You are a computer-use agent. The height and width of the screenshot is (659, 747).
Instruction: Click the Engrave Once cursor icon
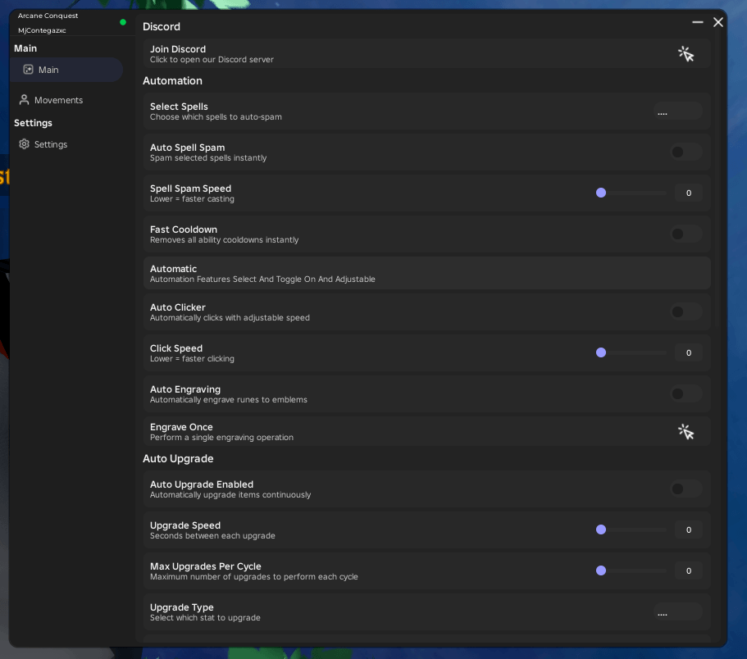(x=686, y=432)
